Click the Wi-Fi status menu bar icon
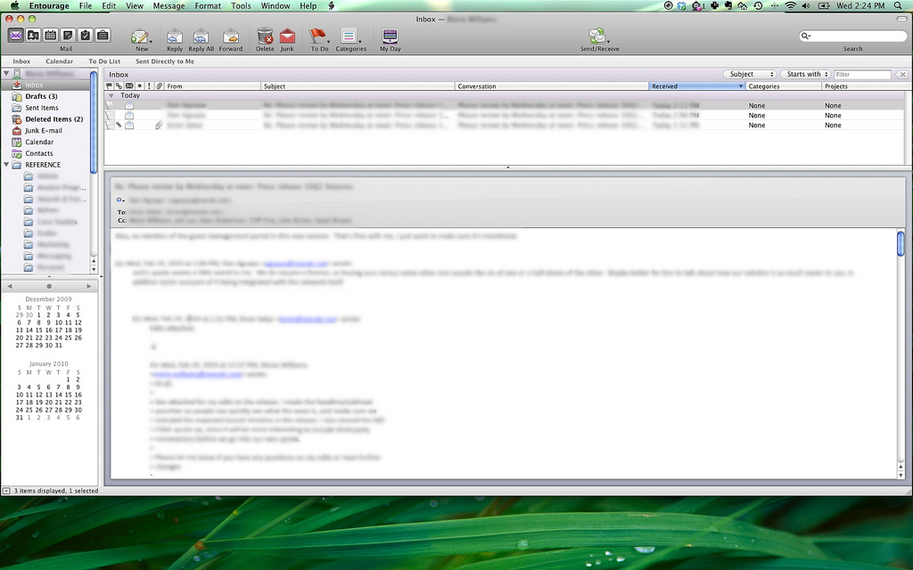This screenshot has height=570, width=913. coord(790,6)
